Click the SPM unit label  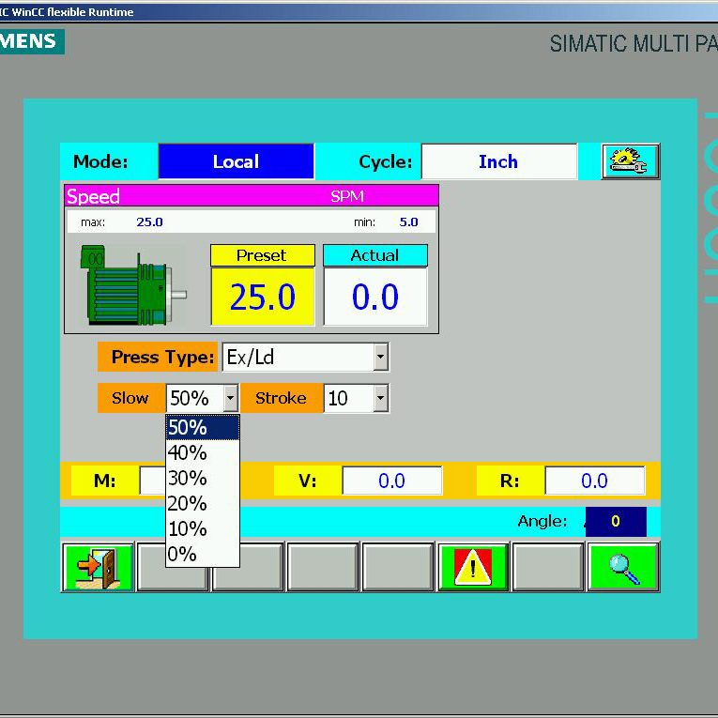point(347,196)
